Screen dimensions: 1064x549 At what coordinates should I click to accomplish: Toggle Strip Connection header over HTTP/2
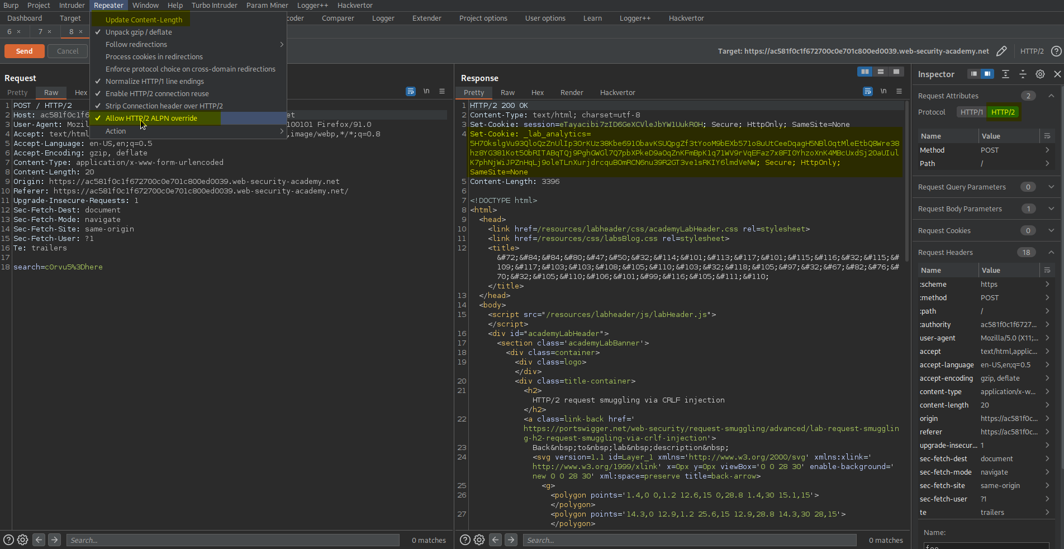pyautogui.click(x=188, y=106)
